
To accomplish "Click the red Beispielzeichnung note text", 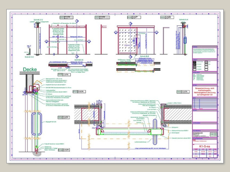I will (205, 91).
